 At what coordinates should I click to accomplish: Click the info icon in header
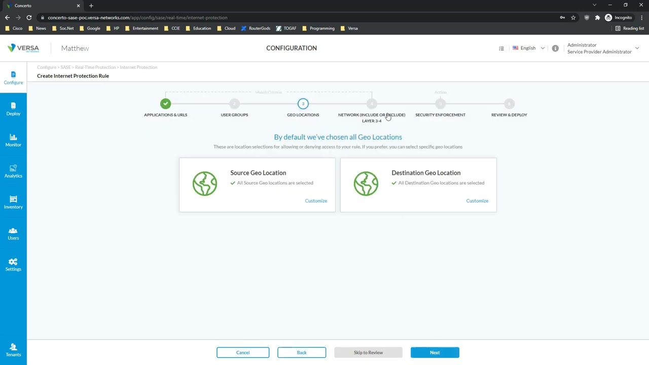click(555, 48)
